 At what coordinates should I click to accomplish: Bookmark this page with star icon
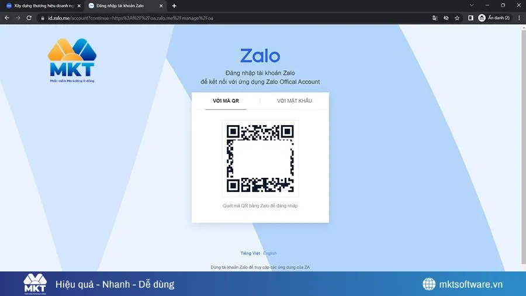click(x=457, y=18)
